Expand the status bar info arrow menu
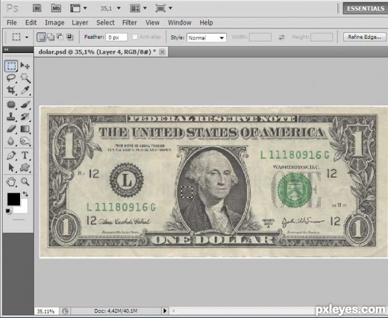 pos(165,311)
